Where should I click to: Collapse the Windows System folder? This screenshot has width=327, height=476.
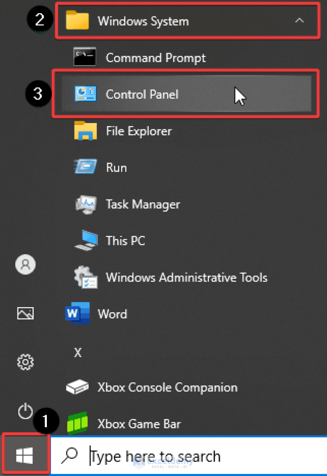point(299,20)
